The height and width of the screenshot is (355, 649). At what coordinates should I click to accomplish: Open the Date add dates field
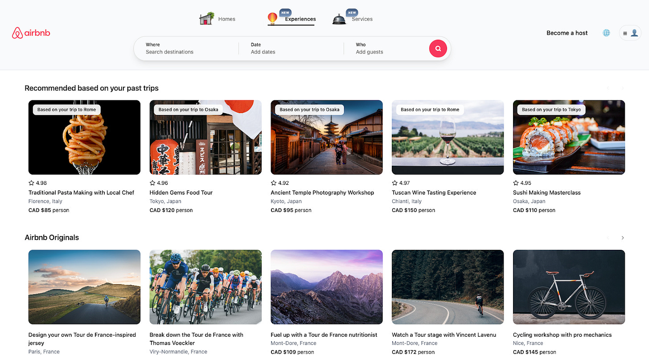[291, 49]
